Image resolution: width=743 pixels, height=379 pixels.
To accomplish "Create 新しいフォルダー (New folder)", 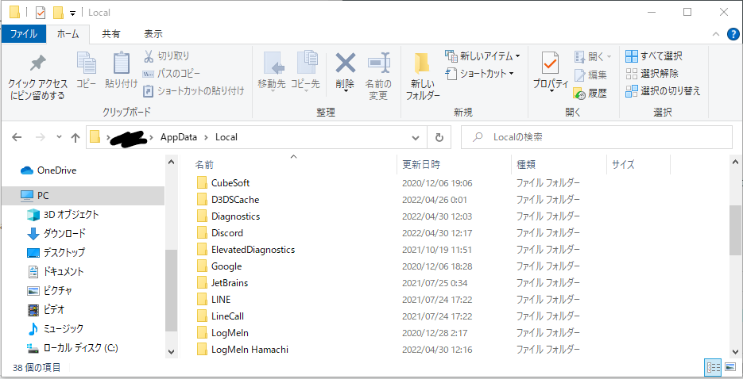I will click(423, 75).
